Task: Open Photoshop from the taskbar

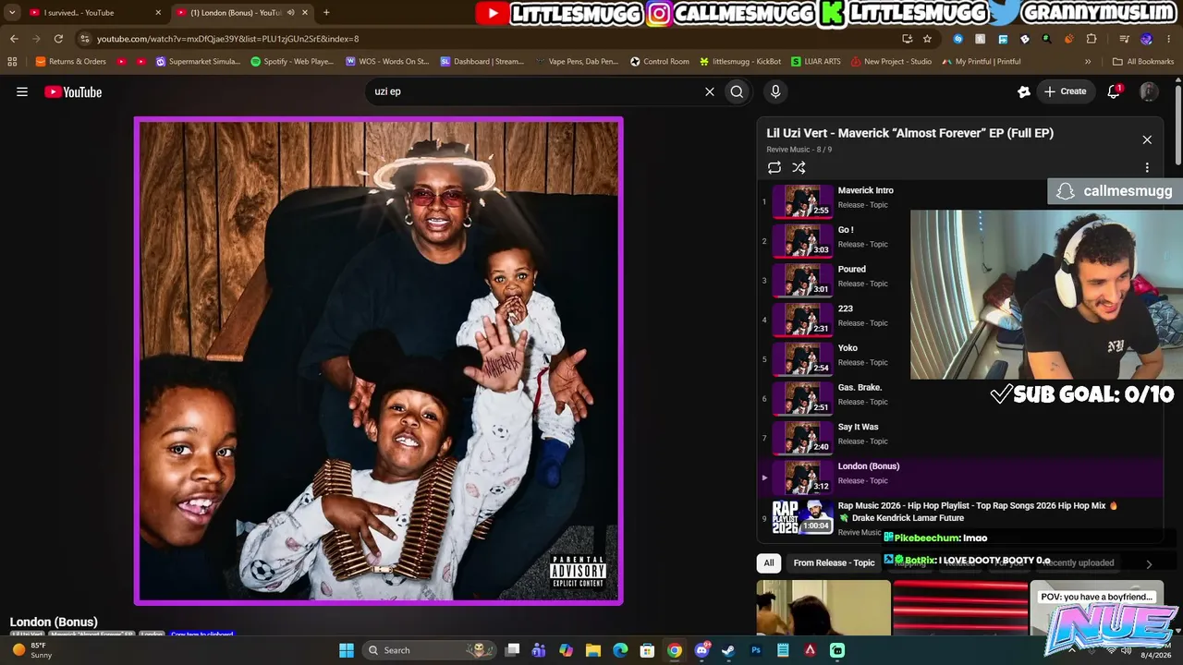Action: click(x=756, y=650)
